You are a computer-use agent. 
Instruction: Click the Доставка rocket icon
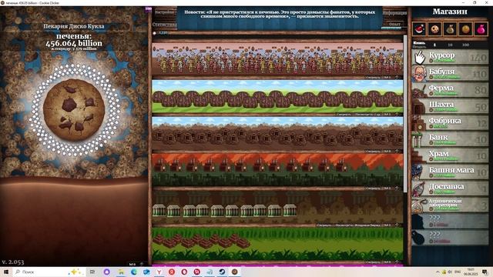pos(419,189)
